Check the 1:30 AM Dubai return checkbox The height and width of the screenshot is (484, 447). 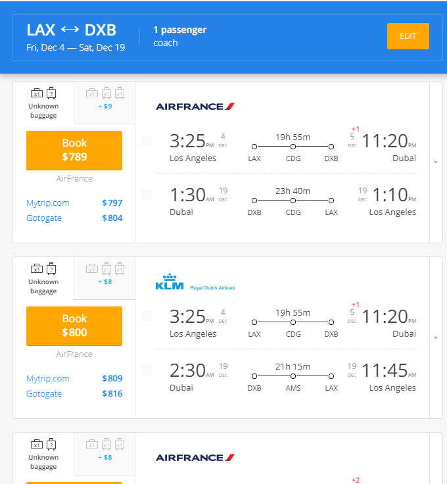tap(147, 195)
